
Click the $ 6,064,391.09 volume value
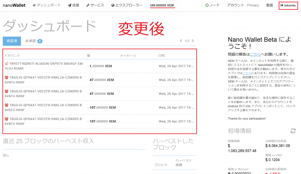(x=277, y=146)
